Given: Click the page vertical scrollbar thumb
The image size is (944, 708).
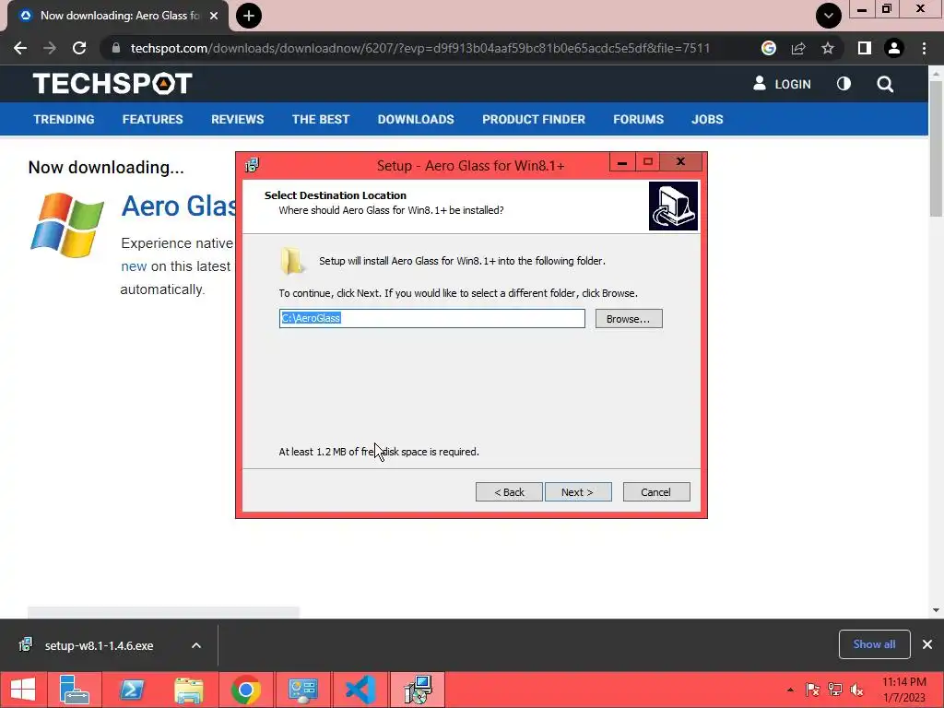Looking at the screenshot, I should click(x=936, y=148).
